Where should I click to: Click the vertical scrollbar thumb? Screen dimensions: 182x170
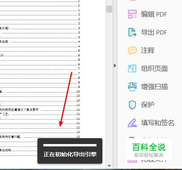tap(109, 9)
